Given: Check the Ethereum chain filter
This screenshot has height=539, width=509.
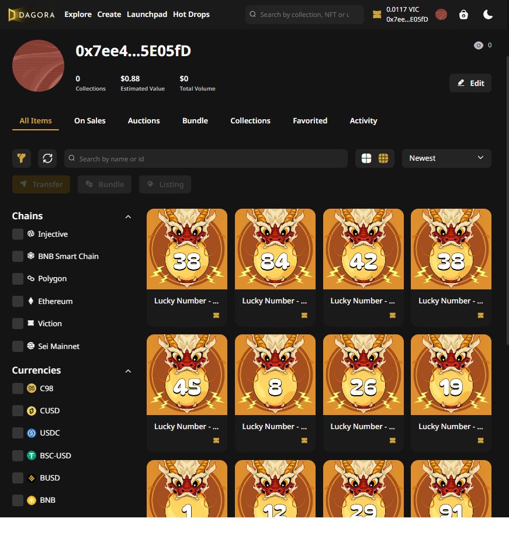Looking at the screenshot, I should (18, 301).
